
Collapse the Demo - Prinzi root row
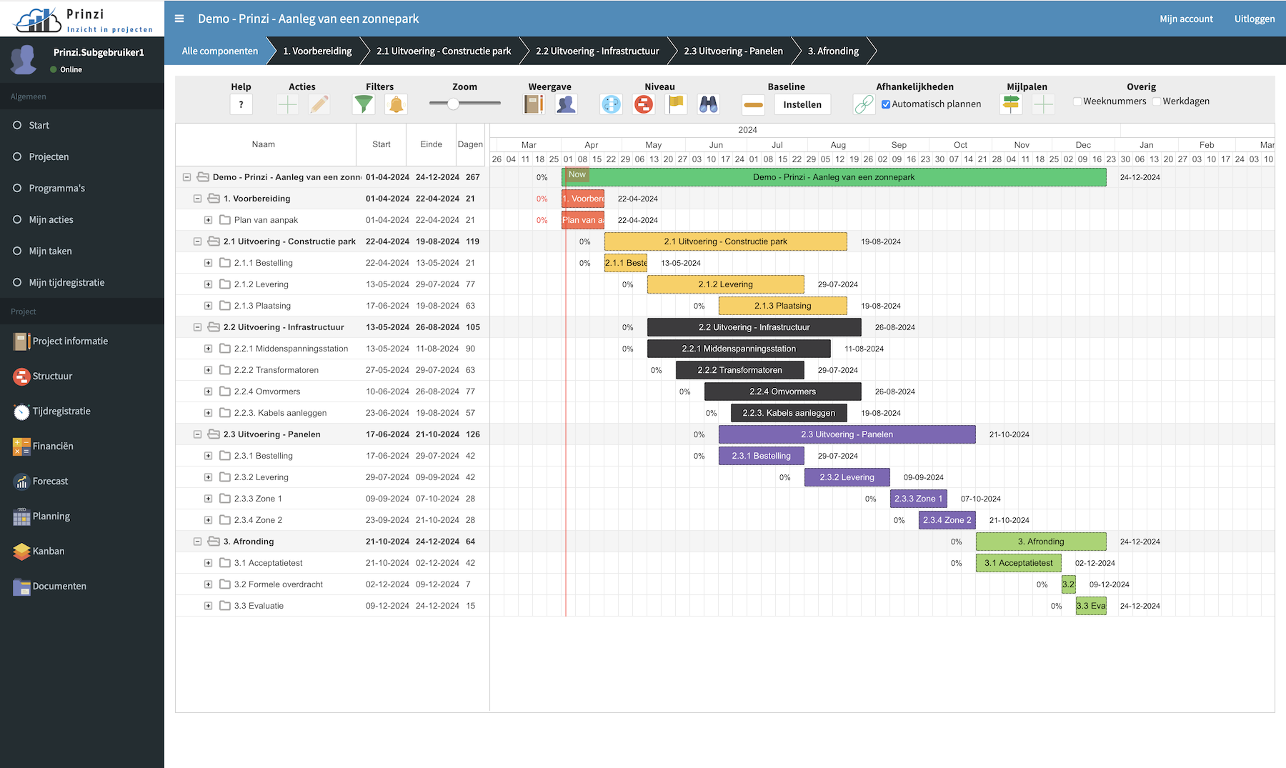186,177
